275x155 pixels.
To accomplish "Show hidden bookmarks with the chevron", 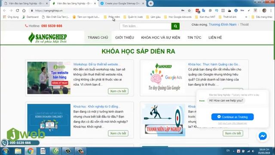I will (x=246, y=17).
